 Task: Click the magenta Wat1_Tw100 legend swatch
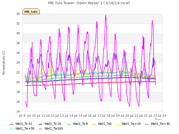click(41, 129)
